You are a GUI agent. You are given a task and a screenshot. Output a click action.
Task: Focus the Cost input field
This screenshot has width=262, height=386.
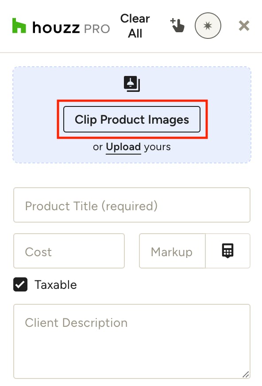click(69, 250)
